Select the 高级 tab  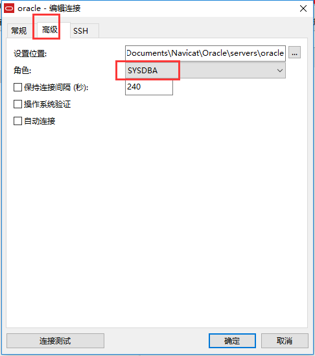tap(50, 30)
